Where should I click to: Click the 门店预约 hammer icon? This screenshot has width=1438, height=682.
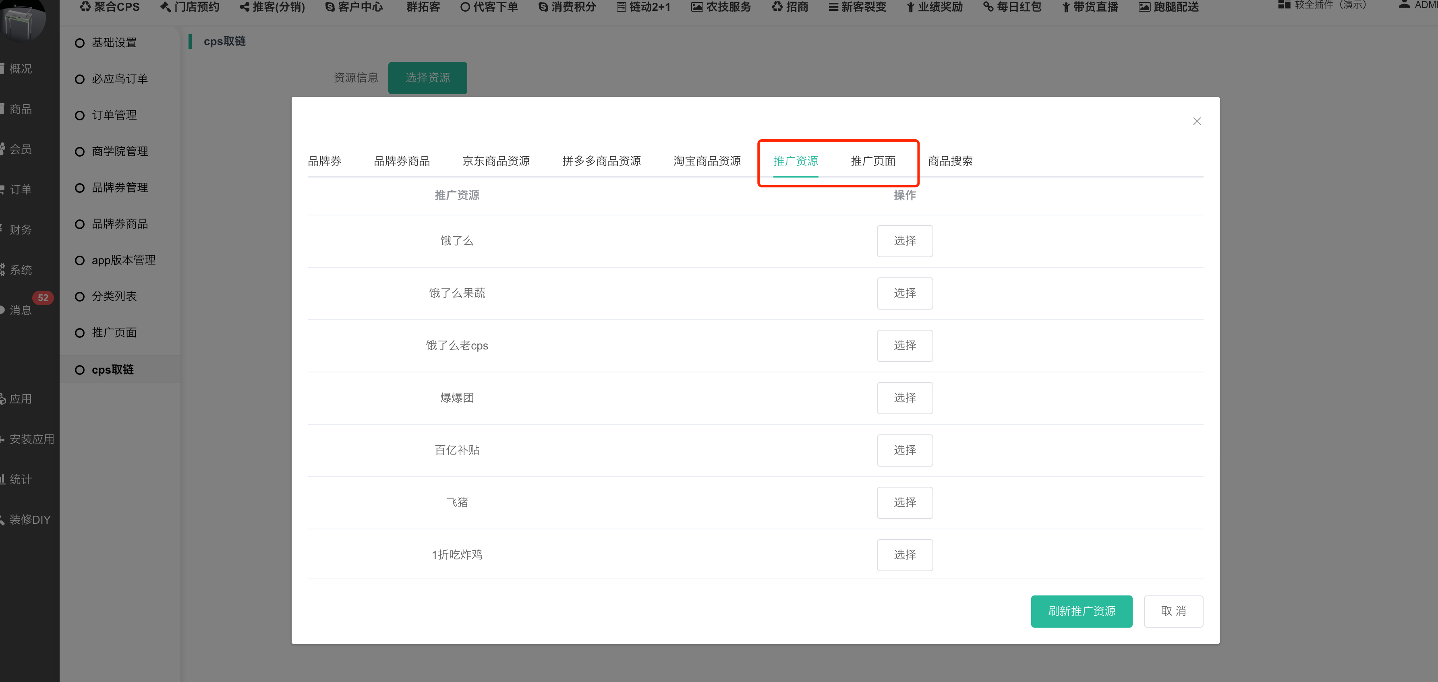165,7
